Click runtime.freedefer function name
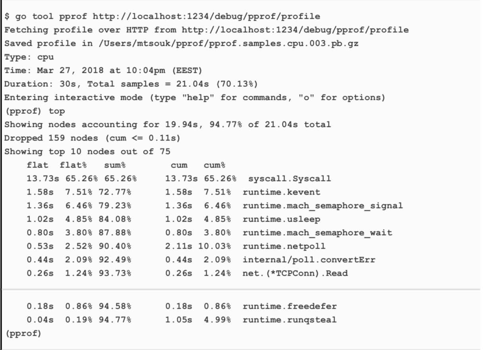This screenshot has width=483, height=350. 290,306
